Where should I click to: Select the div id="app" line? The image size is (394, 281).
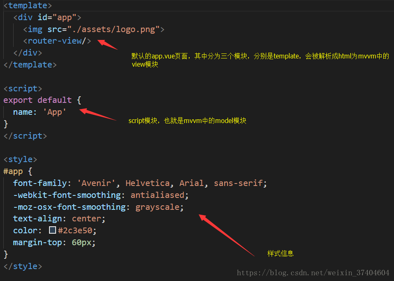pos(47,17)
